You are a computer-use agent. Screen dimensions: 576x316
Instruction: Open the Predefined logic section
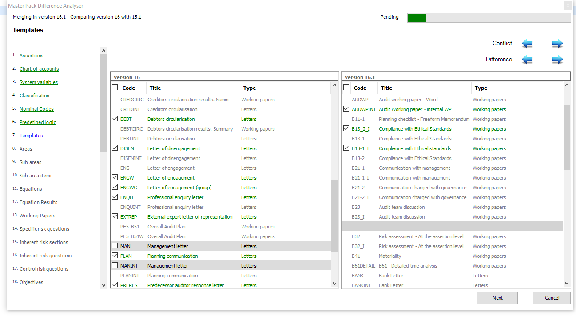(x=37, y=122)
